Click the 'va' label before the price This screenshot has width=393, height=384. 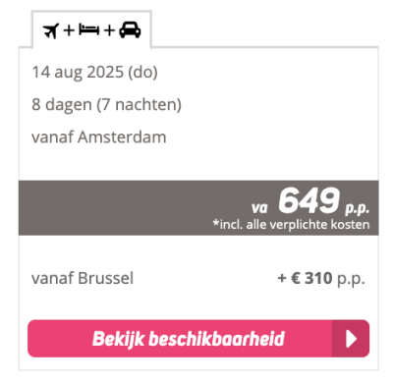pyautogui.click(x=259, y=208)
